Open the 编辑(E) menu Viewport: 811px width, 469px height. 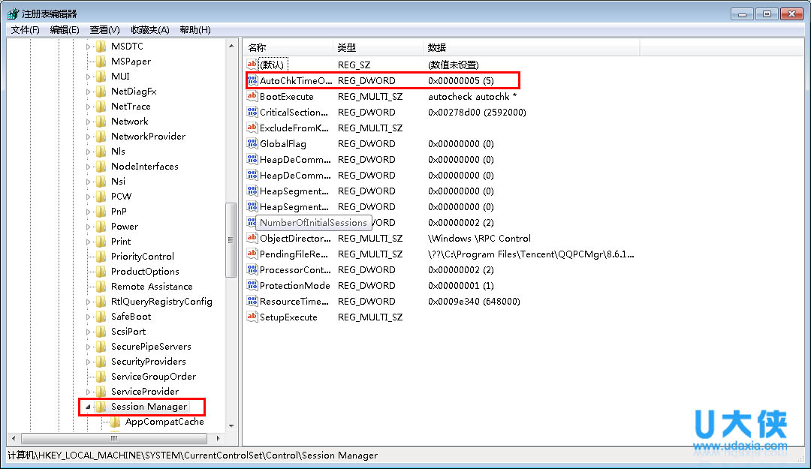(x=62, y=30)
